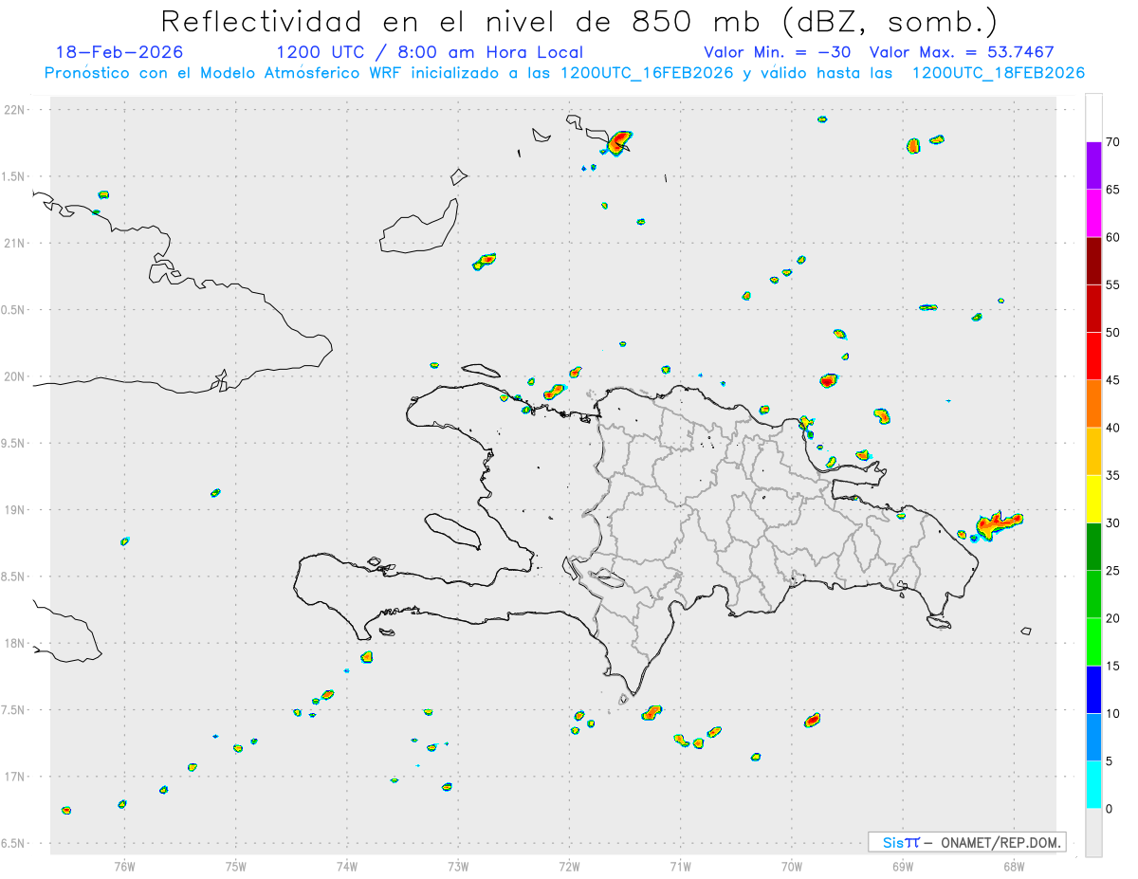Screen dimensions: 1138x879
Task: Click the "76W" longitude label
Action: pos(124,865)
